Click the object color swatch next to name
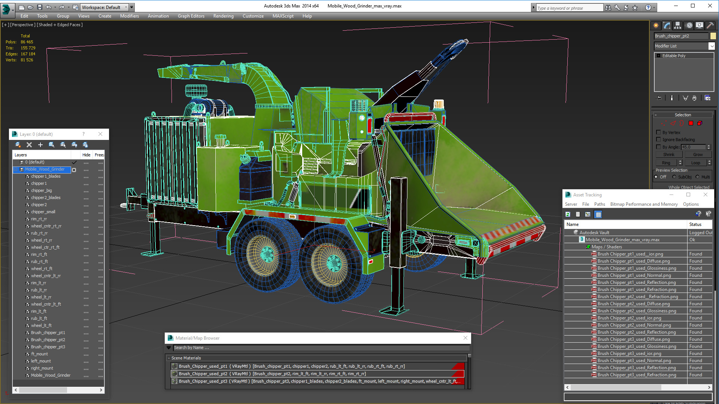The image size is (719, 404). click(713, 36)
